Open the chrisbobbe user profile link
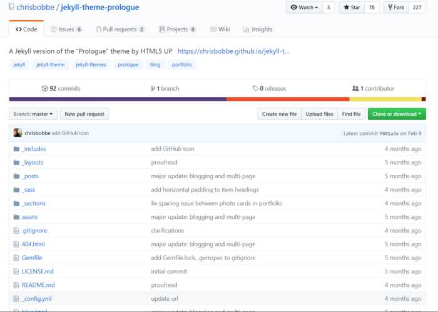This screenshot has height=312, width=438. coord(35,8)
